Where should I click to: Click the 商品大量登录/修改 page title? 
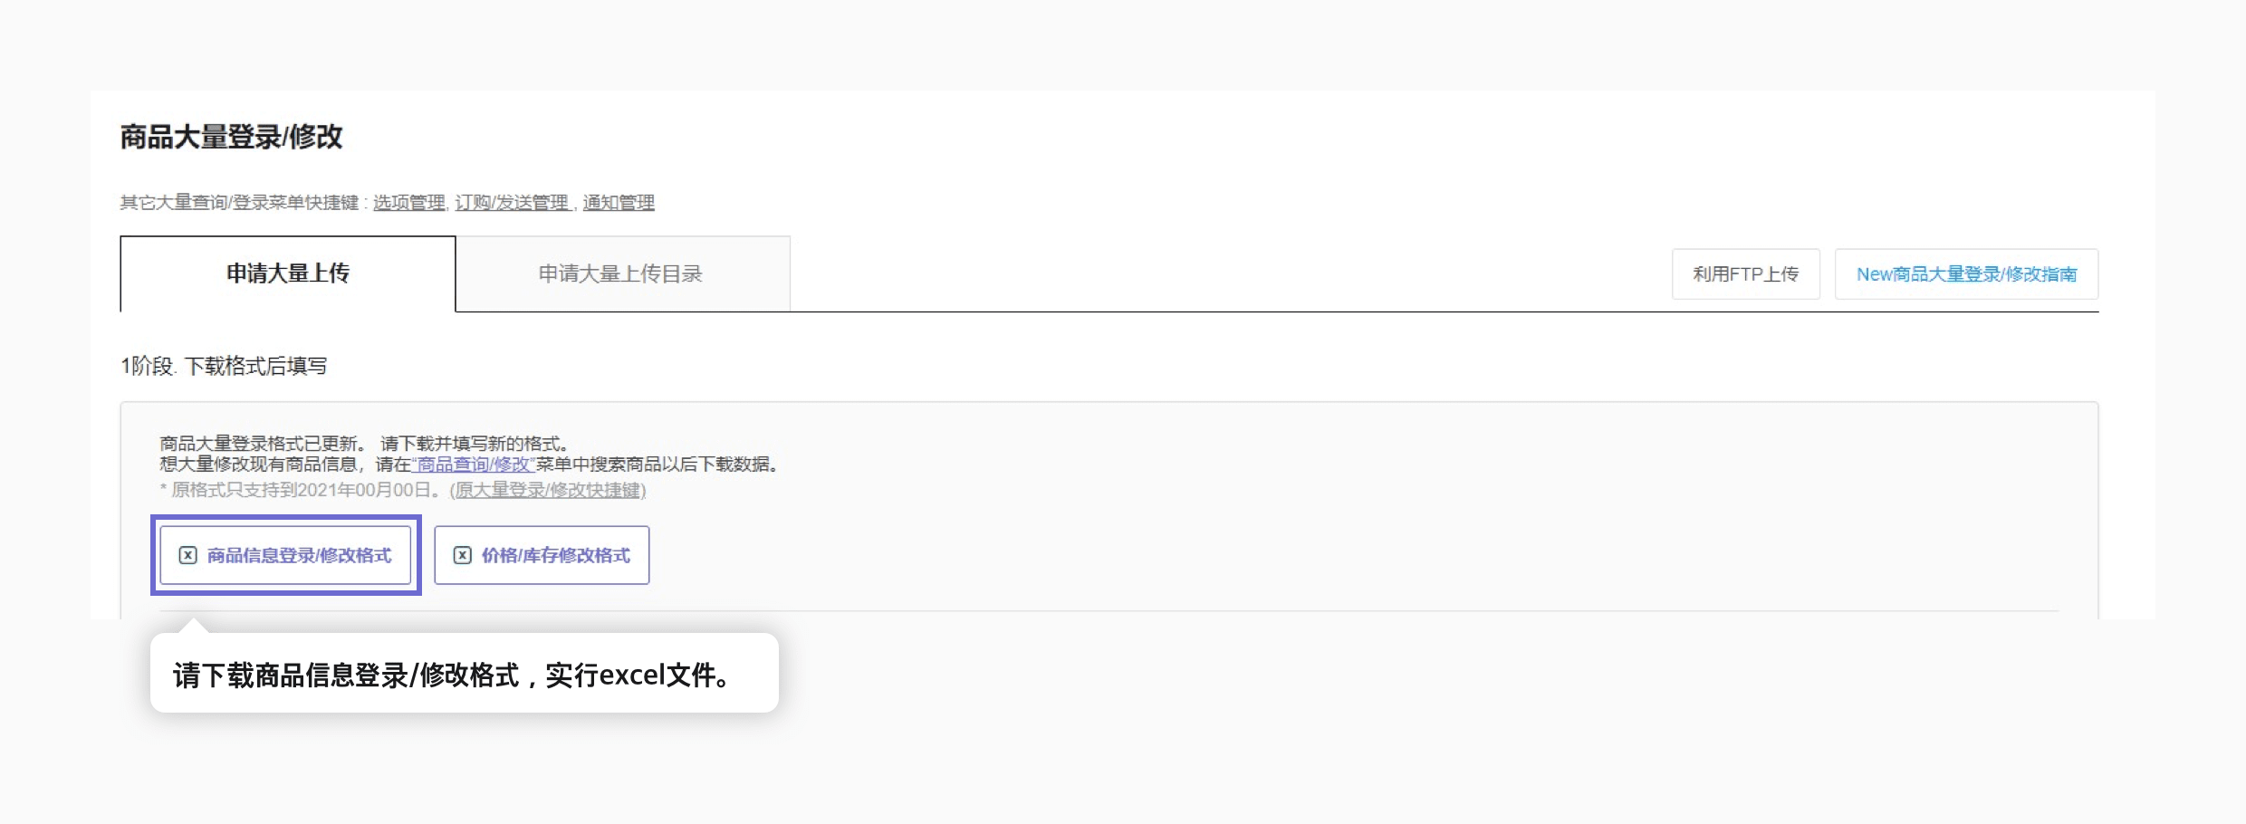click(x=232, y=137)
